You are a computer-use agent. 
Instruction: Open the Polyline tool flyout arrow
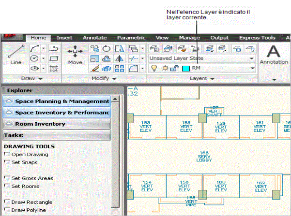[x=43, y=49]
